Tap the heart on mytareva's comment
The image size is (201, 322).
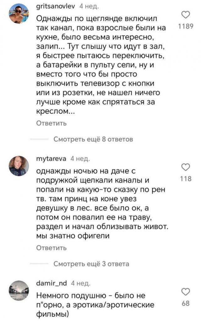(x=186, y=167)
